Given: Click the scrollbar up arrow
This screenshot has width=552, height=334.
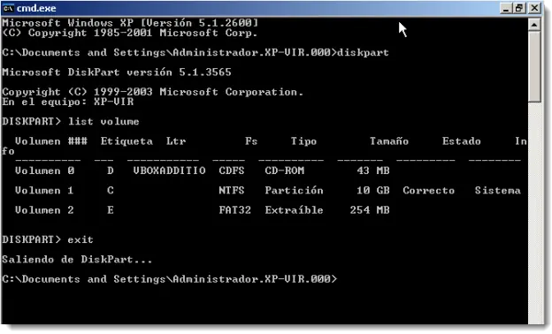Looking at the screenshot, I should click(534, 25).
